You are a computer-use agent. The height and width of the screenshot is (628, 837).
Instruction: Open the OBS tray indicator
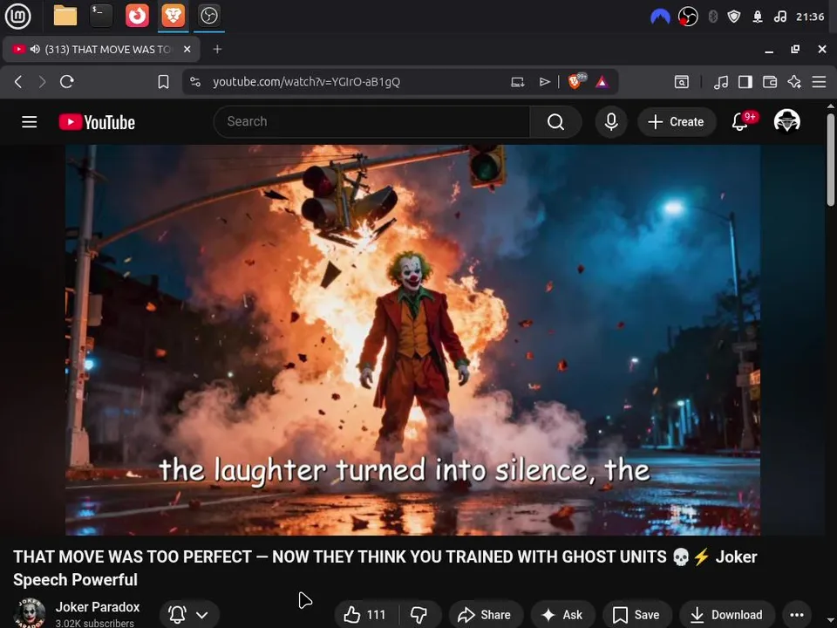point(688,17)
